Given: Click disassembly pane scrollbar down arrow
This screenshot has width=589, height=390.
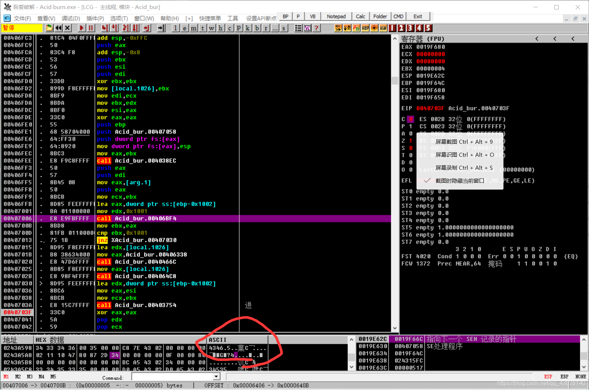Looking at the screenshot, I should pyautogui.click(x=395, y=328).
